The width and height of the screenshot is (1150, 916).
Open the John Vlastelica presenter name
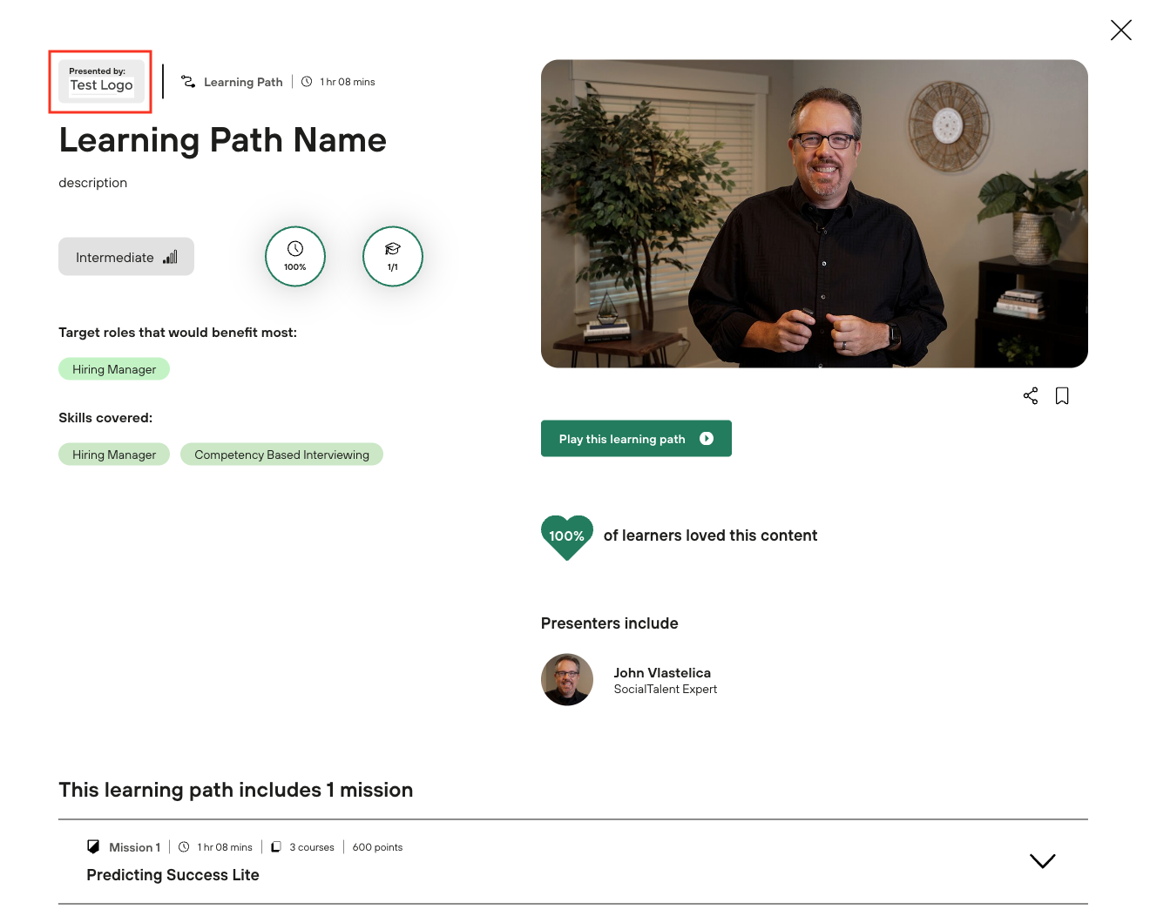pyautogui.click(x=662, y=673)
